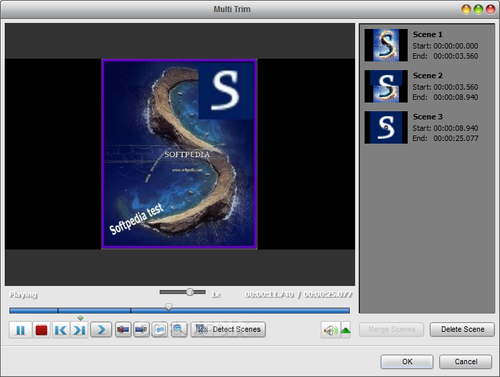The image size is (500, 377).
Task: Click the video preview frame
Action: 179,154
